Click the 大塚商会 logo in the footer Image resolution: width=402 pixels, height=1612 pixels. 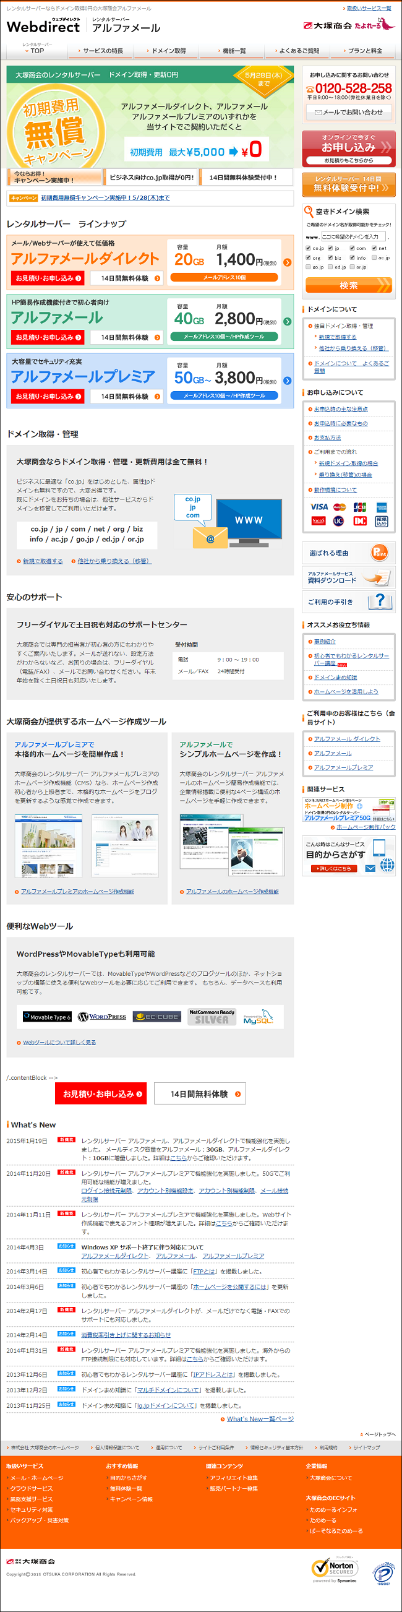[x=31, y=1561]
